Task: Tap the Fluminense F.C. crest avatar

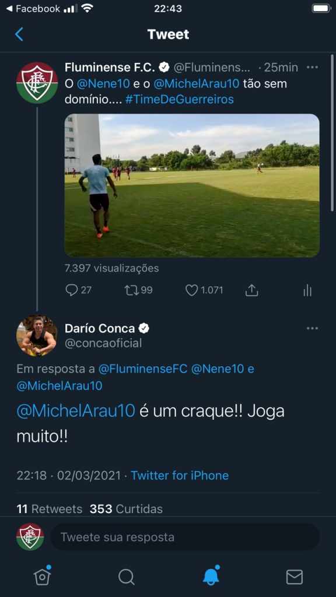Action: click(37, 83)
